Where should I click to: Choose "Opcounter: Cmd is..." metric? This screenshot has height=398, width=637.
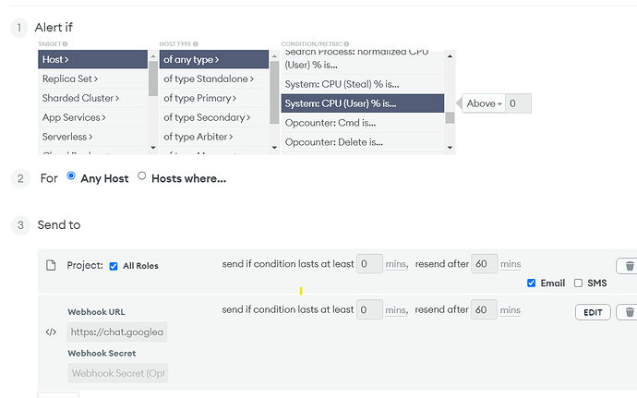(x=331, y=122)
